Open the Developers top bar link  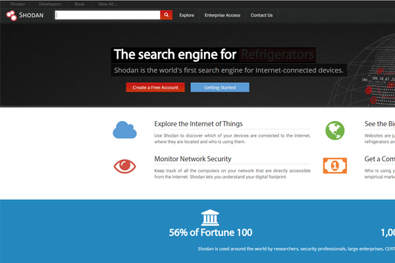49,4
